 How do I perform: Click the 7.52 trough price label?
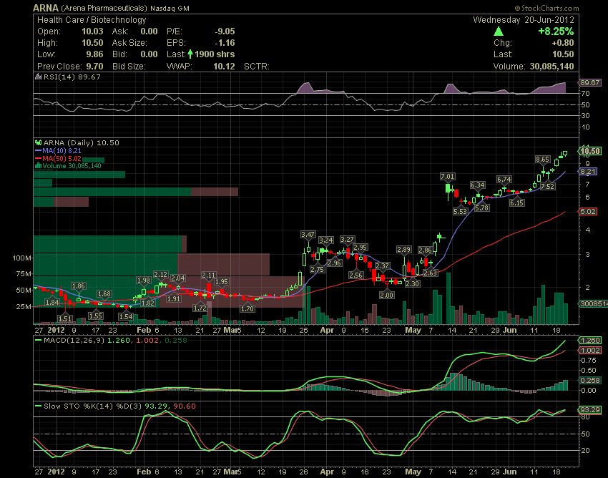[x=547, y=186]
